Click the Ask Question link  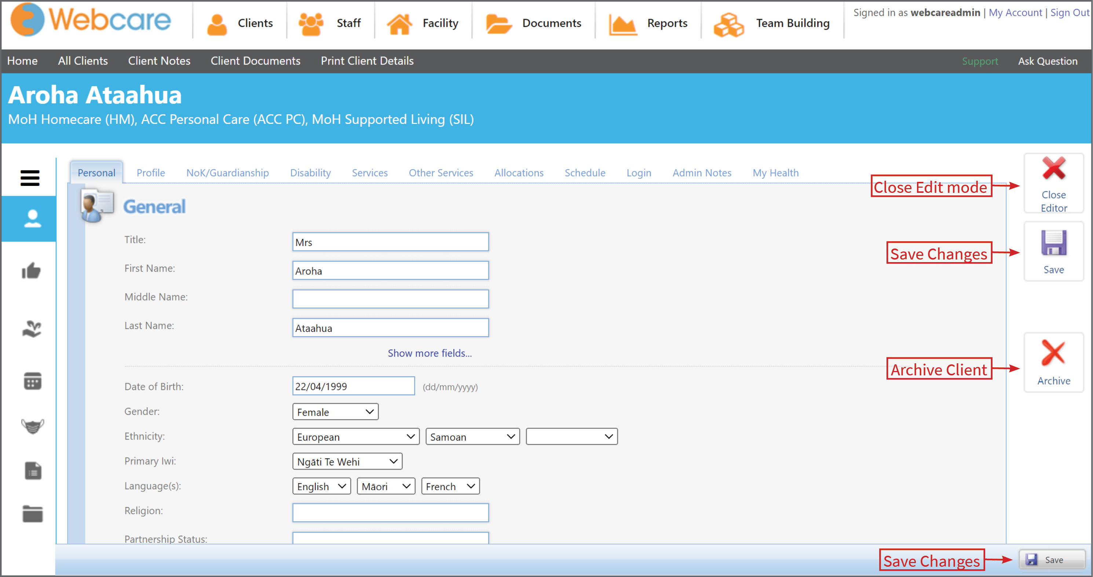pos(1048,61)
